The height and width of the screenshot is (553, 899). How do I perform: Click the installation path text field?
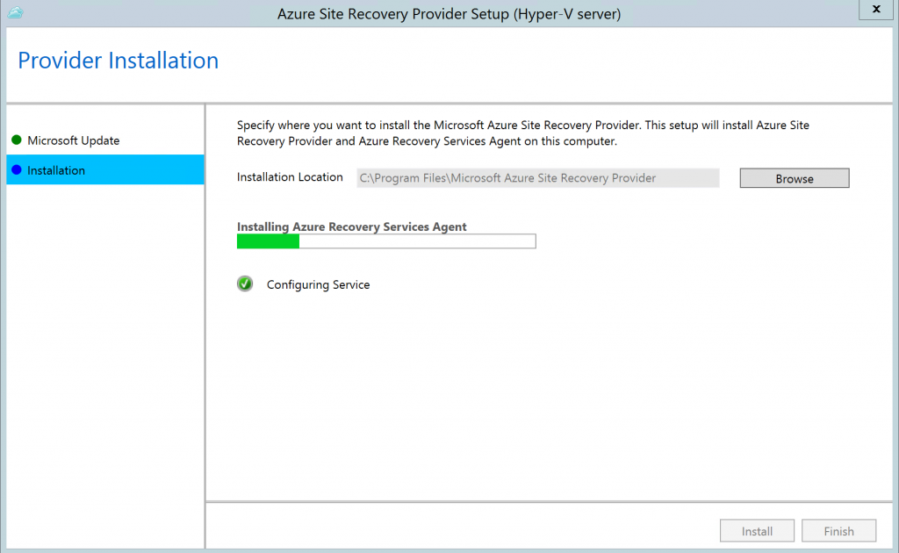click(x=537, y=178)
